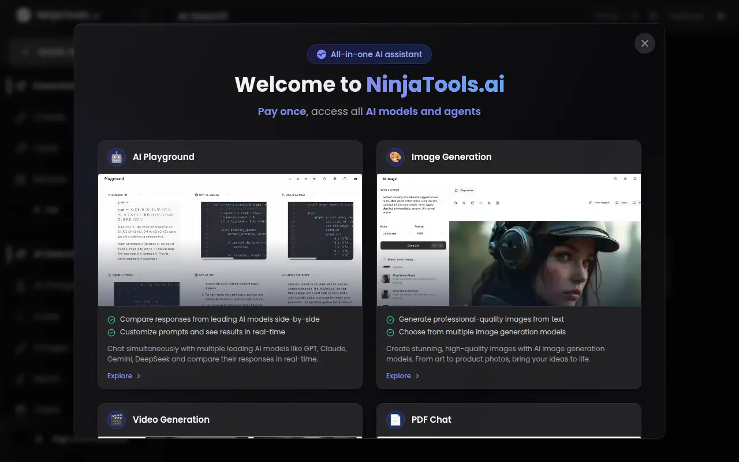This screenshot has width=739, height=462.
Task: Click the PDF Chat card title
Action: [x=431, y=420]
